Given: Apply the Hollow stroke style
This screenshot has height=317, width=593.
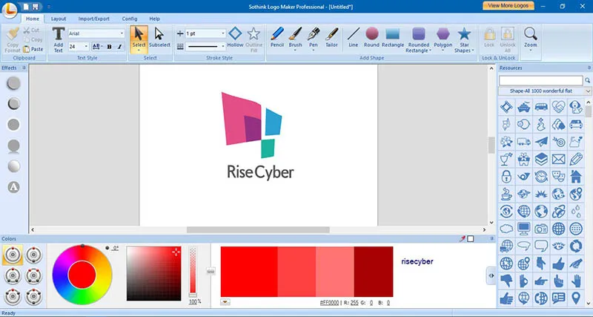Looking at the screenshot, I should pos(235,38).
